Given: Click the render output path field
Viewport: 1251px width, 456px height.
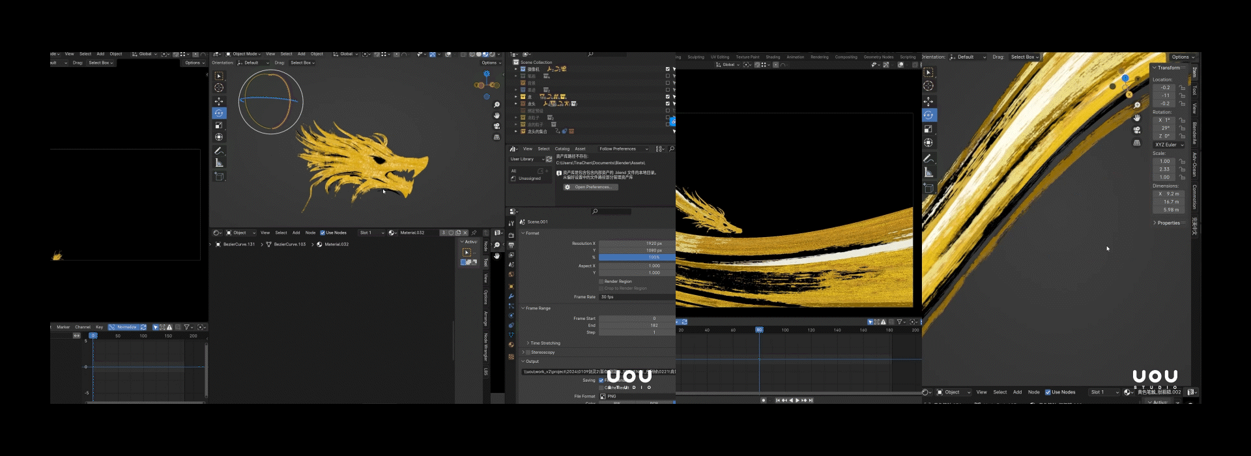Looking at the screenshot, I should pos(598,372).
